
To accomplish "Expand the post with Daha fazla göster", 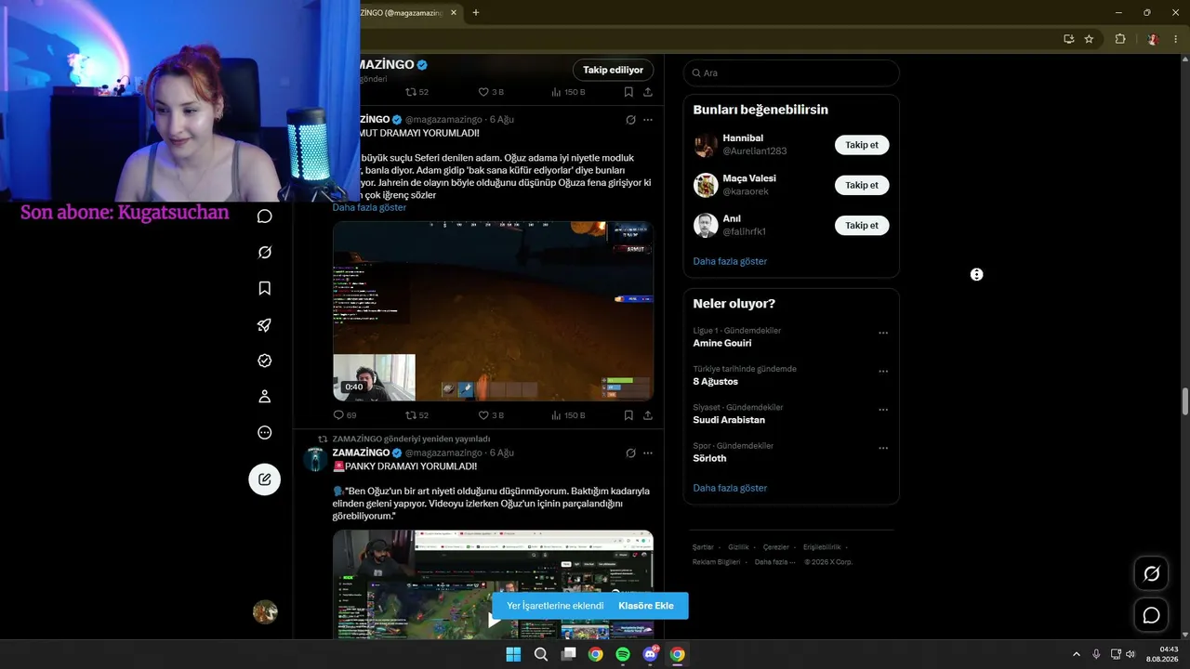I will pyautogui.click(x=369, y=207).
